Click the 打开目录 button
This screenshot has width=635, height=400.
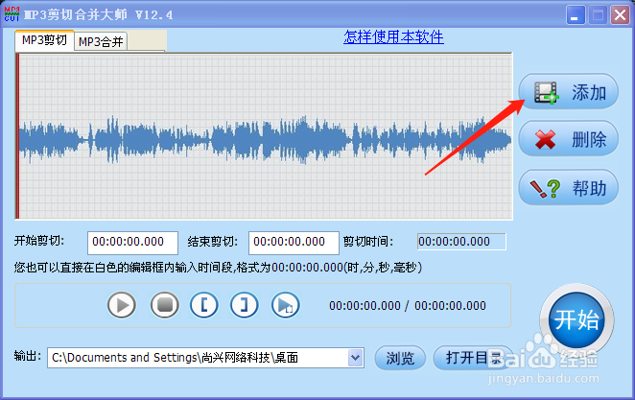click(473, 358)
